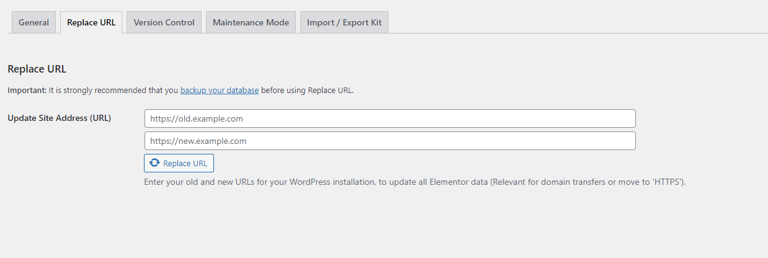Click into the new site URL field
The width and height of the screenshot is (768, 258).
click(x=390, y=141)
